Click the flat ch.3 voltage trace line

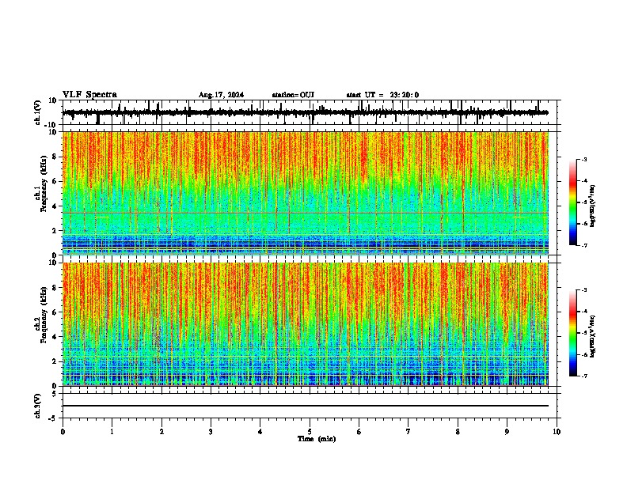pyautogui.click(x=306, y=406)
